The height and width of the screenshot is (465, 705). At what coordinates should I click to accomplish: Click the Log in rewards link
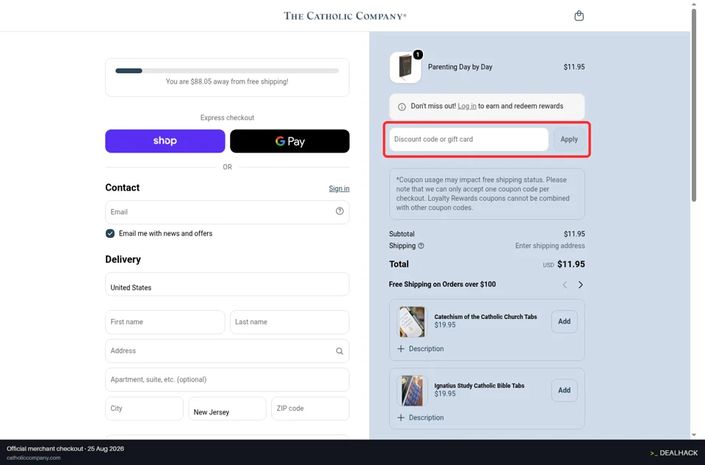pos(467,106)
